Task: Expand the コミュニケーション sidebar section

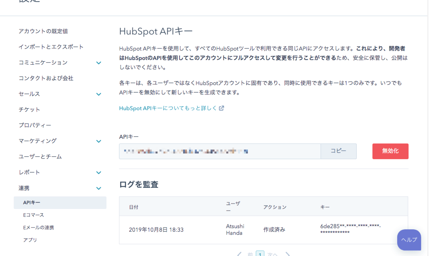Action: (x=99, y=63)
